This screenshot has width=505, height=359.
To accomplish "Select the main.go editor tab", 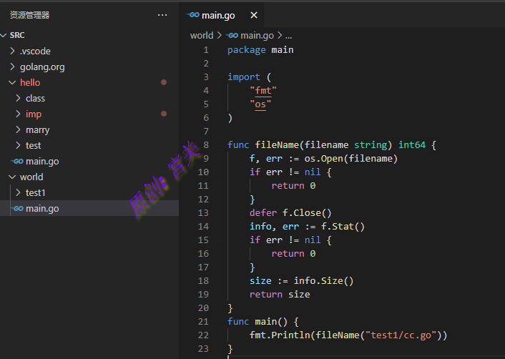I will pyautogui.click(x=218, y=16).
